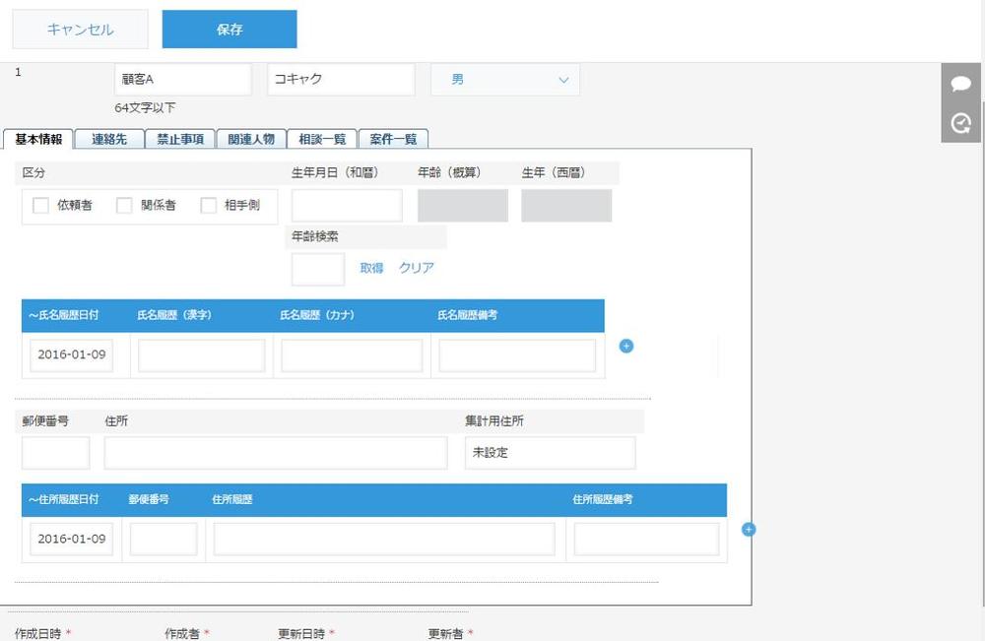Click the 取得 link for age search
The height and width of the screenshot is (641, 985).
point(371,268)
